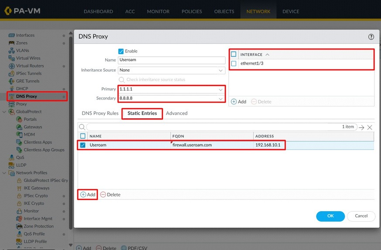Add a new static entry

point(88,195)
